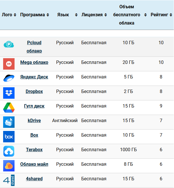Click the Yandex Disk saucer icon

point(9,78)
